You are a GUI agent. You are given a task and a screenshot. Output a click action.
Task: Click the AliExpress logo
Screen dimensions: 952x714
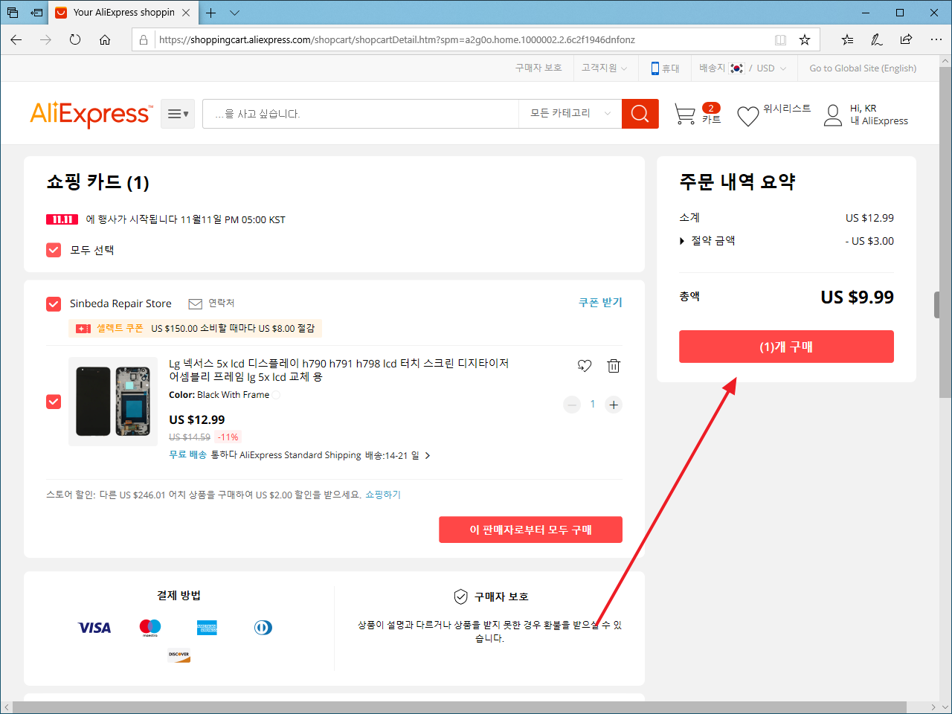[x=91, y=114]
